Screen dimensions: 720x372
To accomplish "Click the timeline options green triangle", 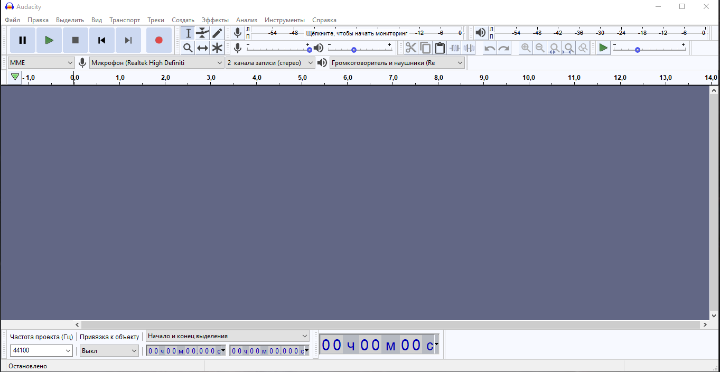I will [x=15, y=77].
